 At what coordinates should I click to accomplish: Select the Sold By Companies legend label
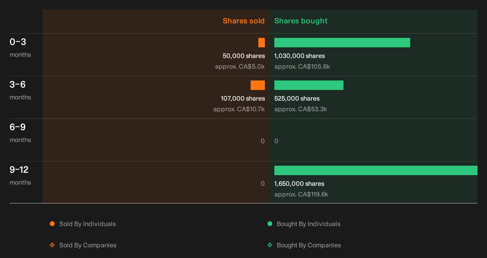click(x=88, y=245)
